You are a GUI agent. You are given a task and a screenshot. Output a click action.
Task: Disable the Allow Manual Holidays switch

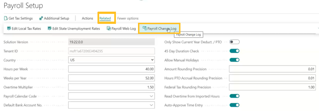[x=234, y=60]
